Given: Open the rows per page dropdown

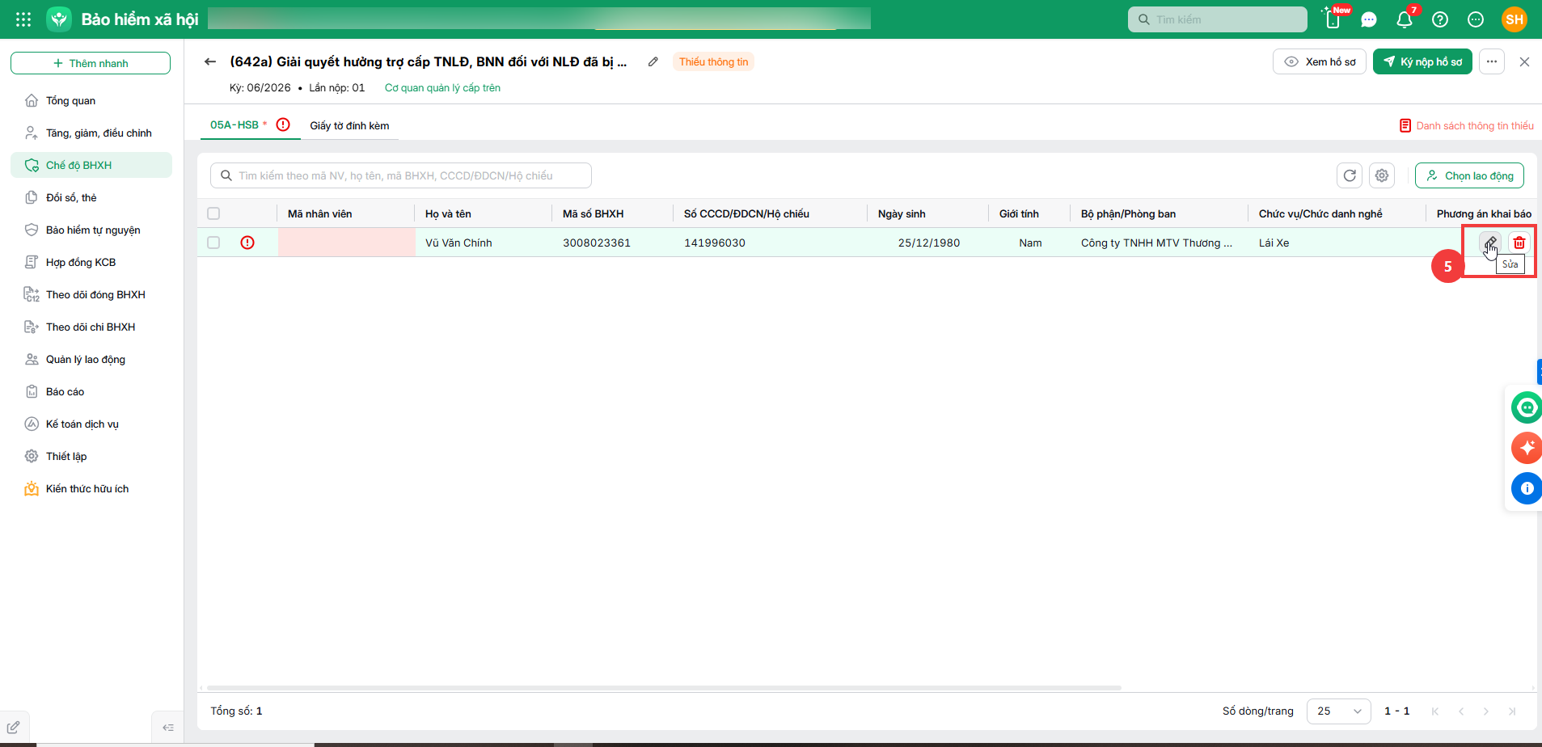Looking at the screenshot, I should [1338, 711].
